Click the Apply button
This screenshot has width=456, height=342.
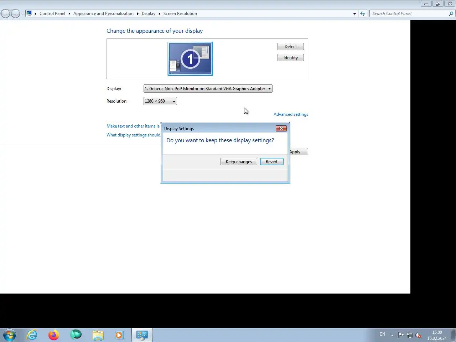pyautogui.click(x=299, y=152)
